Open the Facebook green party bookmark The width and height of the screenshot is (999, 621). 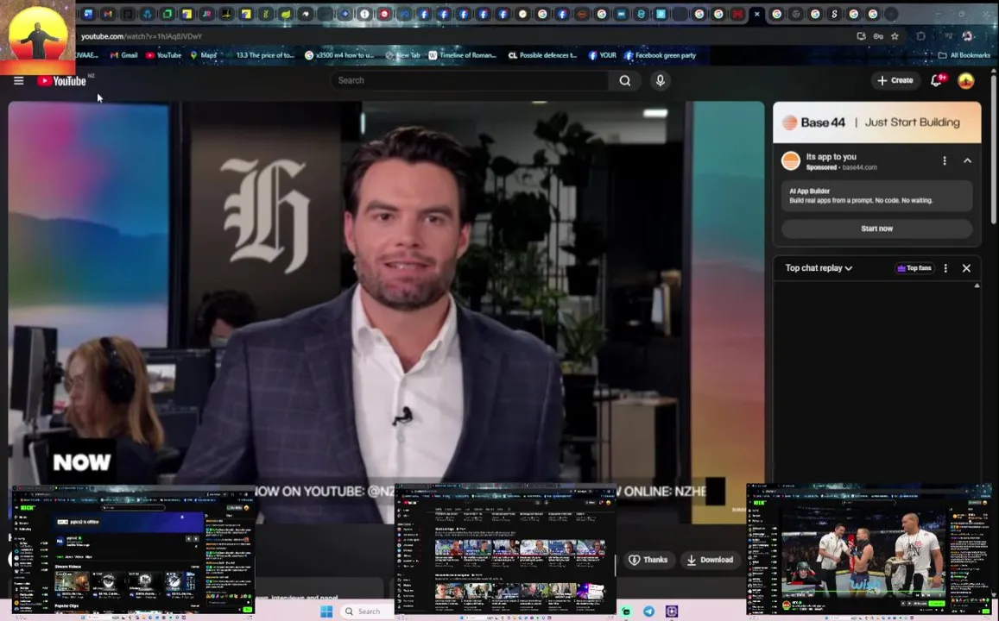[660, 55]
